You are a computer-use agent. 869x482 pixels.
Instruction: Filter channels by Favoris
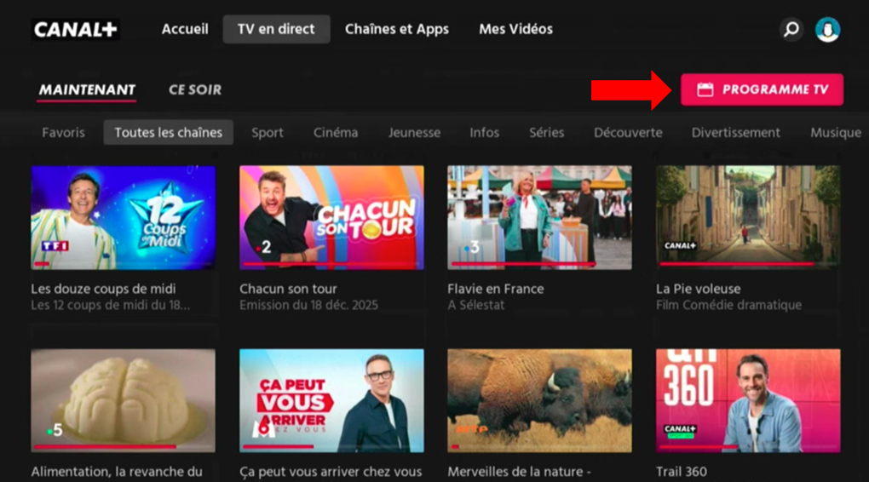(x=64, y=133)
